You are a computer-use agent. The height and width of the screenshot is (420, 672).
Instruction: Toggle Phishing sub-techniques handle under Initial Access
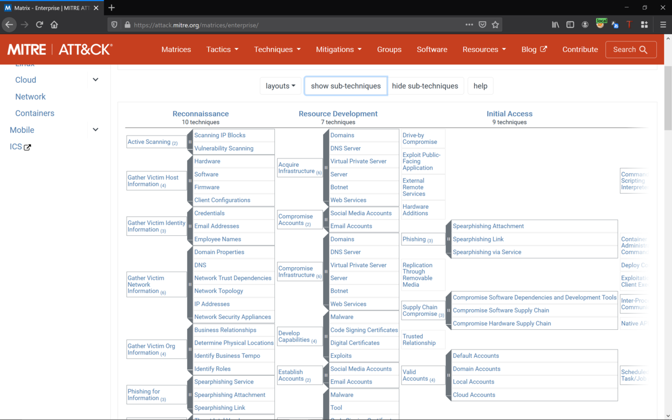[x=448, y=239]
